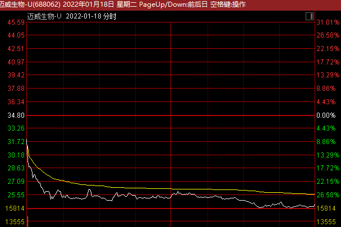
Task: Click the red 4.43% percentage label
Action: 326,102
